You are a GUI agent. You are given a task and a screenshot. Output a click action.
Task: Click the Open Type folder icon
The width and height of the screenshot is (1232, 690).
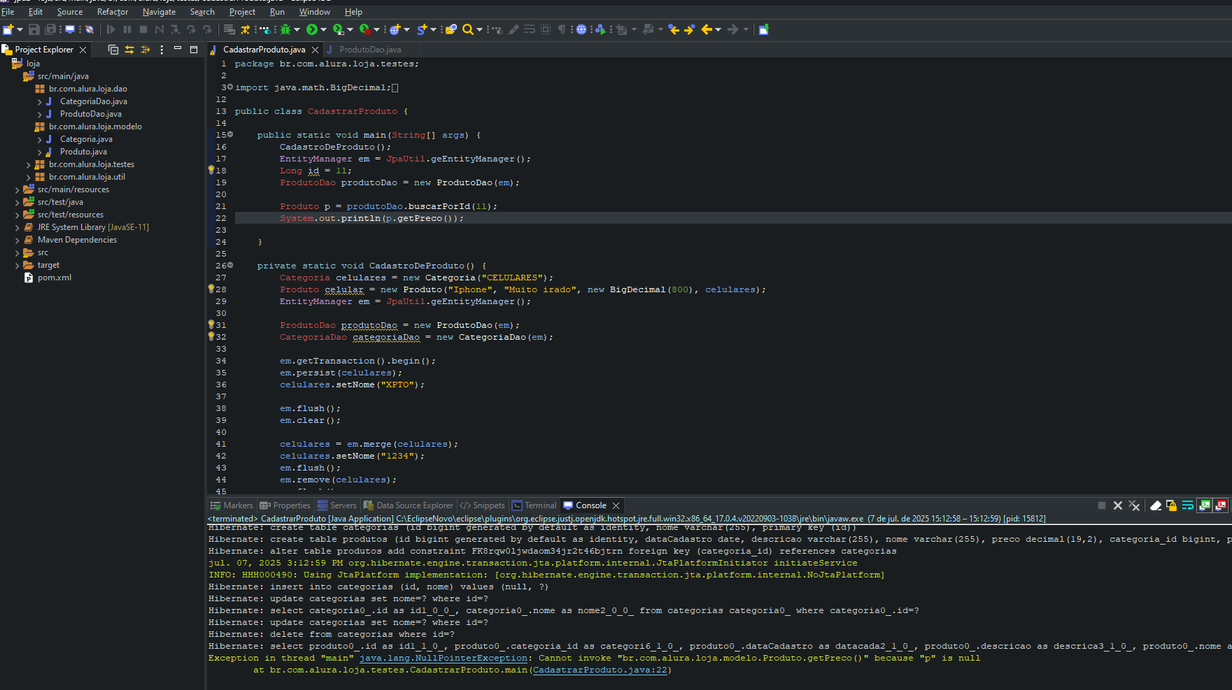(451, 29)
